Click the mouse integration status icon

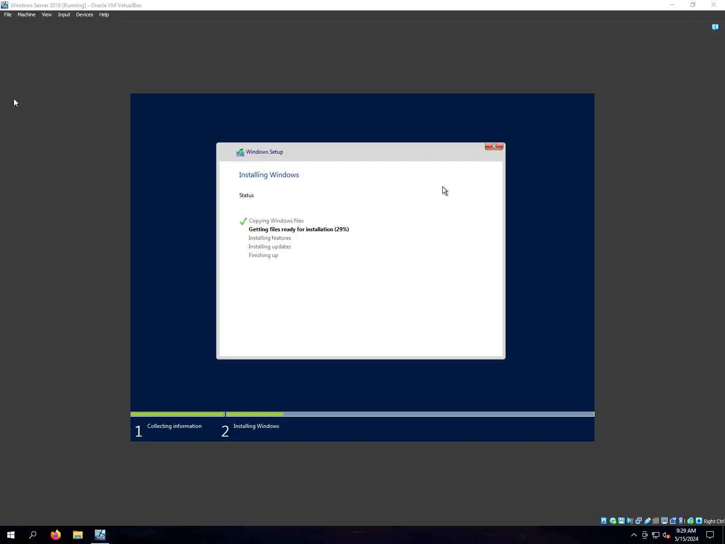click(x=690, y=521)
